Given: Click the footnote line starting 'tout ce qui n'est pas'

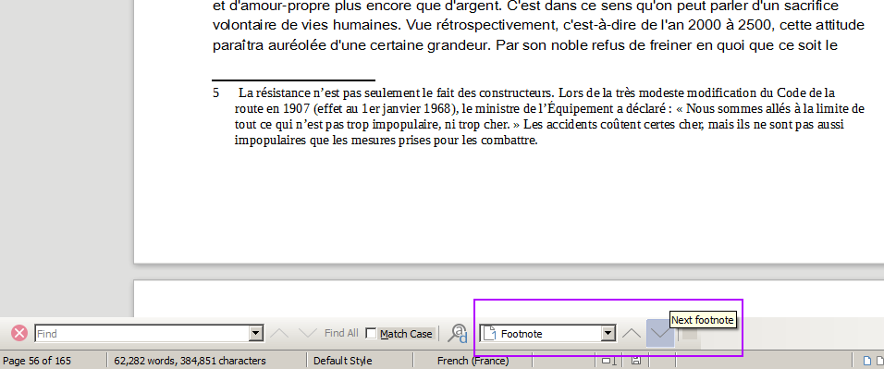Looking at the screenshot, I should pos(539,124).
